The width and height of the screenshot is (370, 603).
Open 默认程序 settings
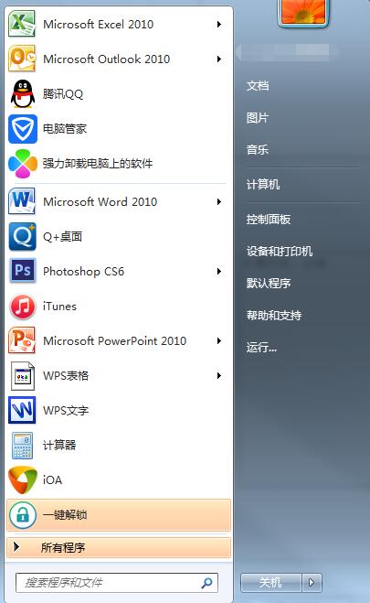pos(269,284)
